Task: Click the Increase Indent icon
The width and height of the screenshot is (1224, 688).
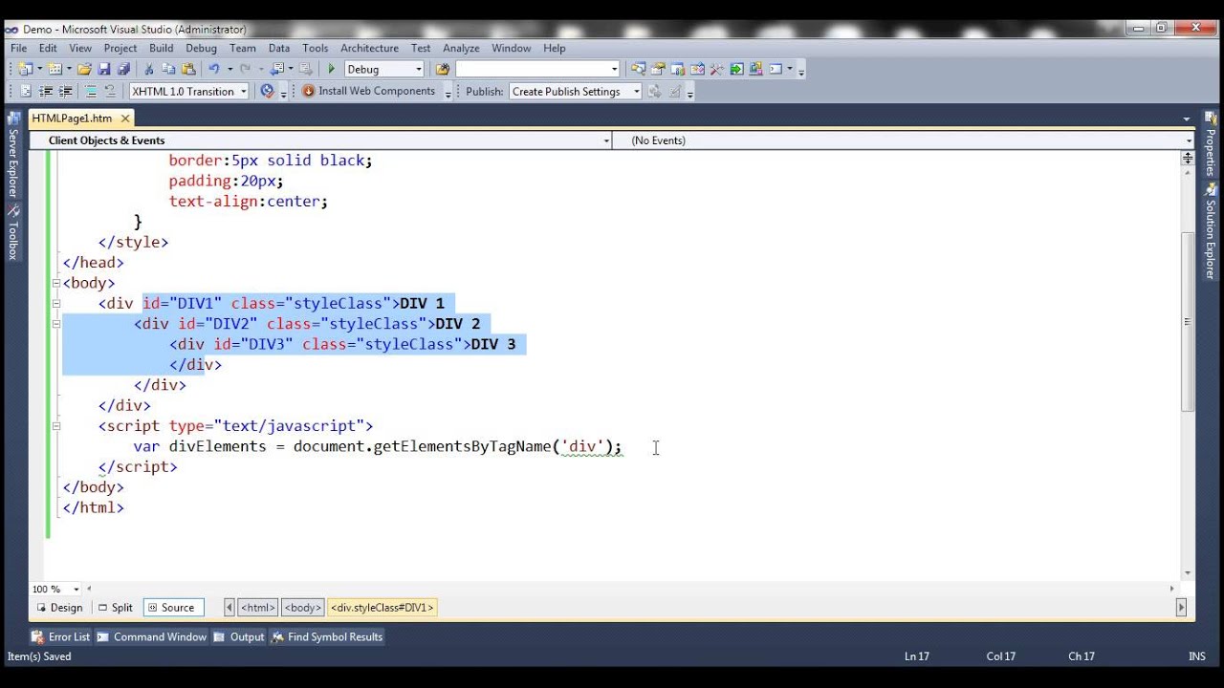Action: (x=65, y=91)
